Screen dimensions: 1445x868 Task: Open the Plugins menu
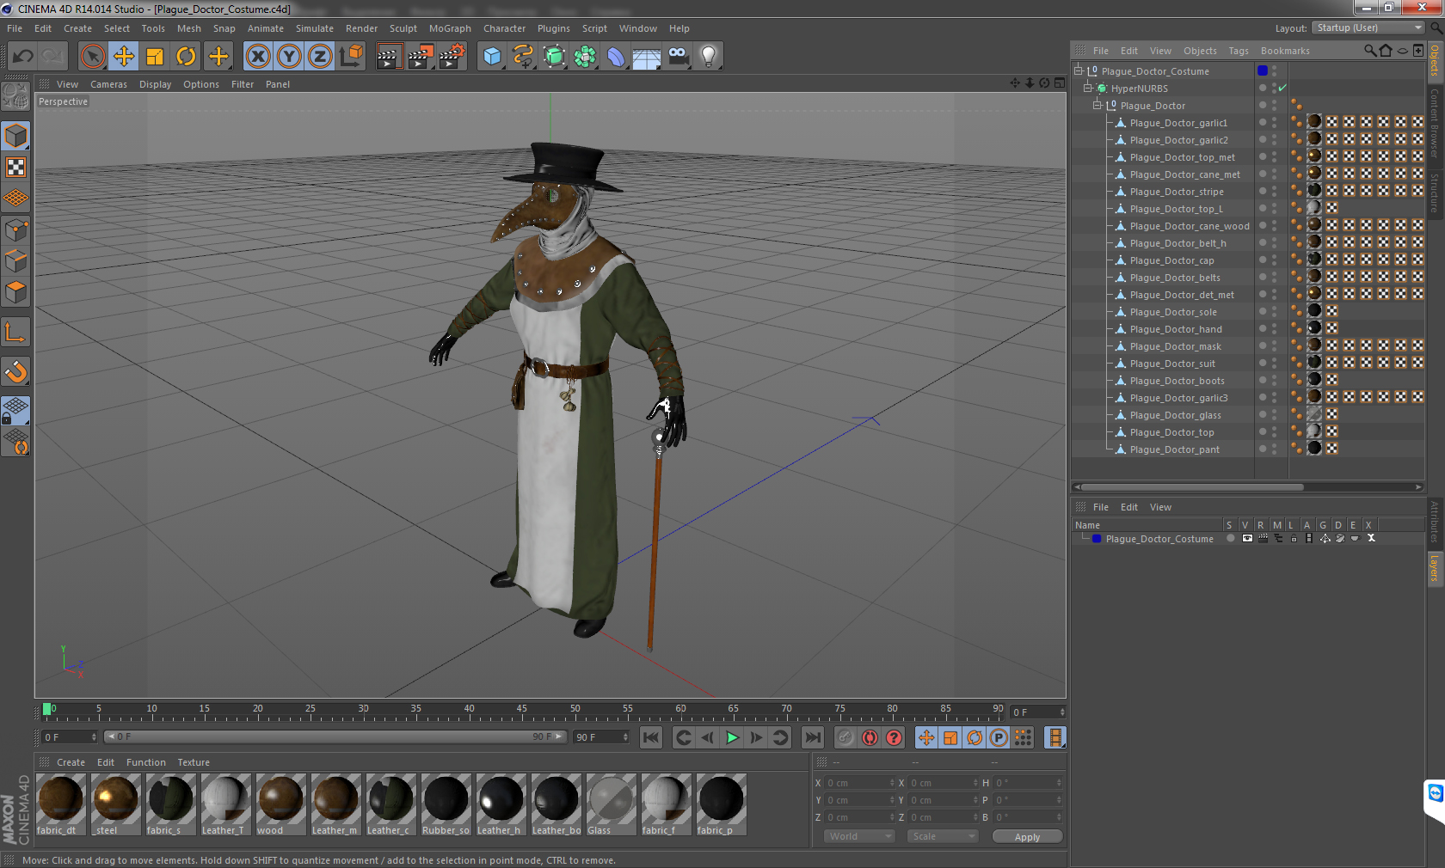coord(553,28)
